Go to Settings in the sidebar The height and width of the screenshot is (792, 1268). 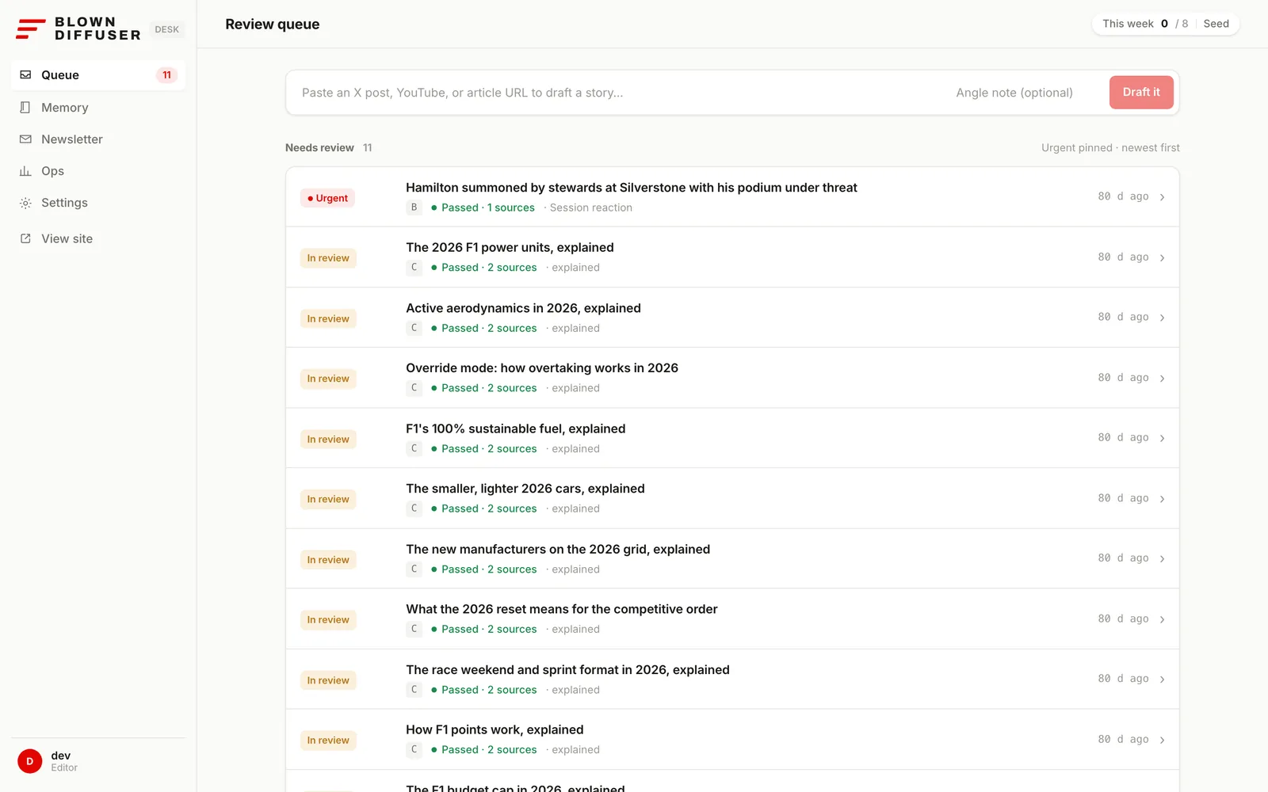98,203
